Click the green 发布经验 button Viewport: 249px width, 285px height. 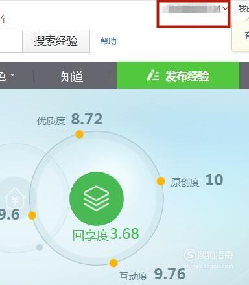coord(178,75)
